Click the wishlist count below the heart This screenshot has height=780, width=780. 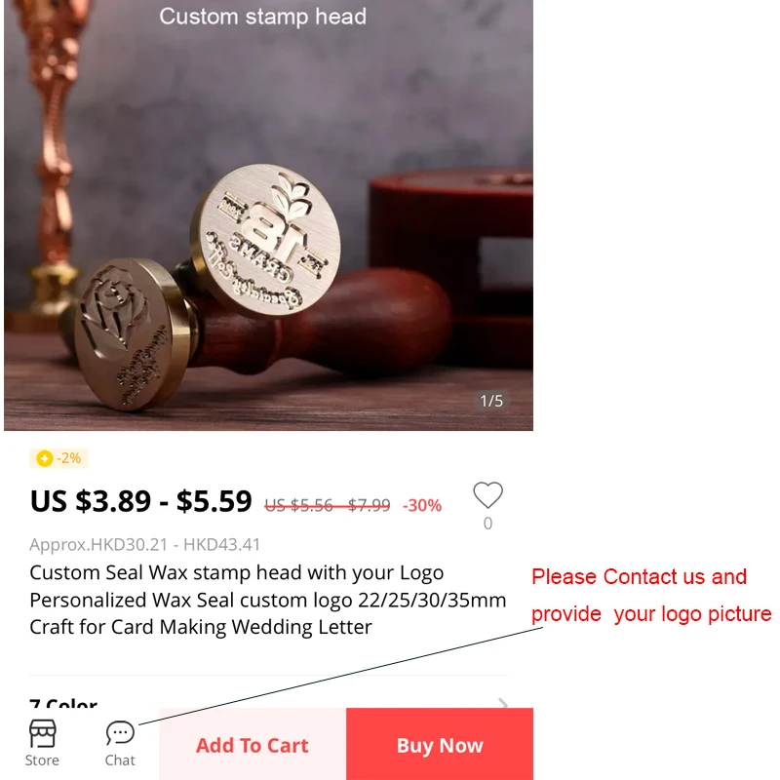488,524
